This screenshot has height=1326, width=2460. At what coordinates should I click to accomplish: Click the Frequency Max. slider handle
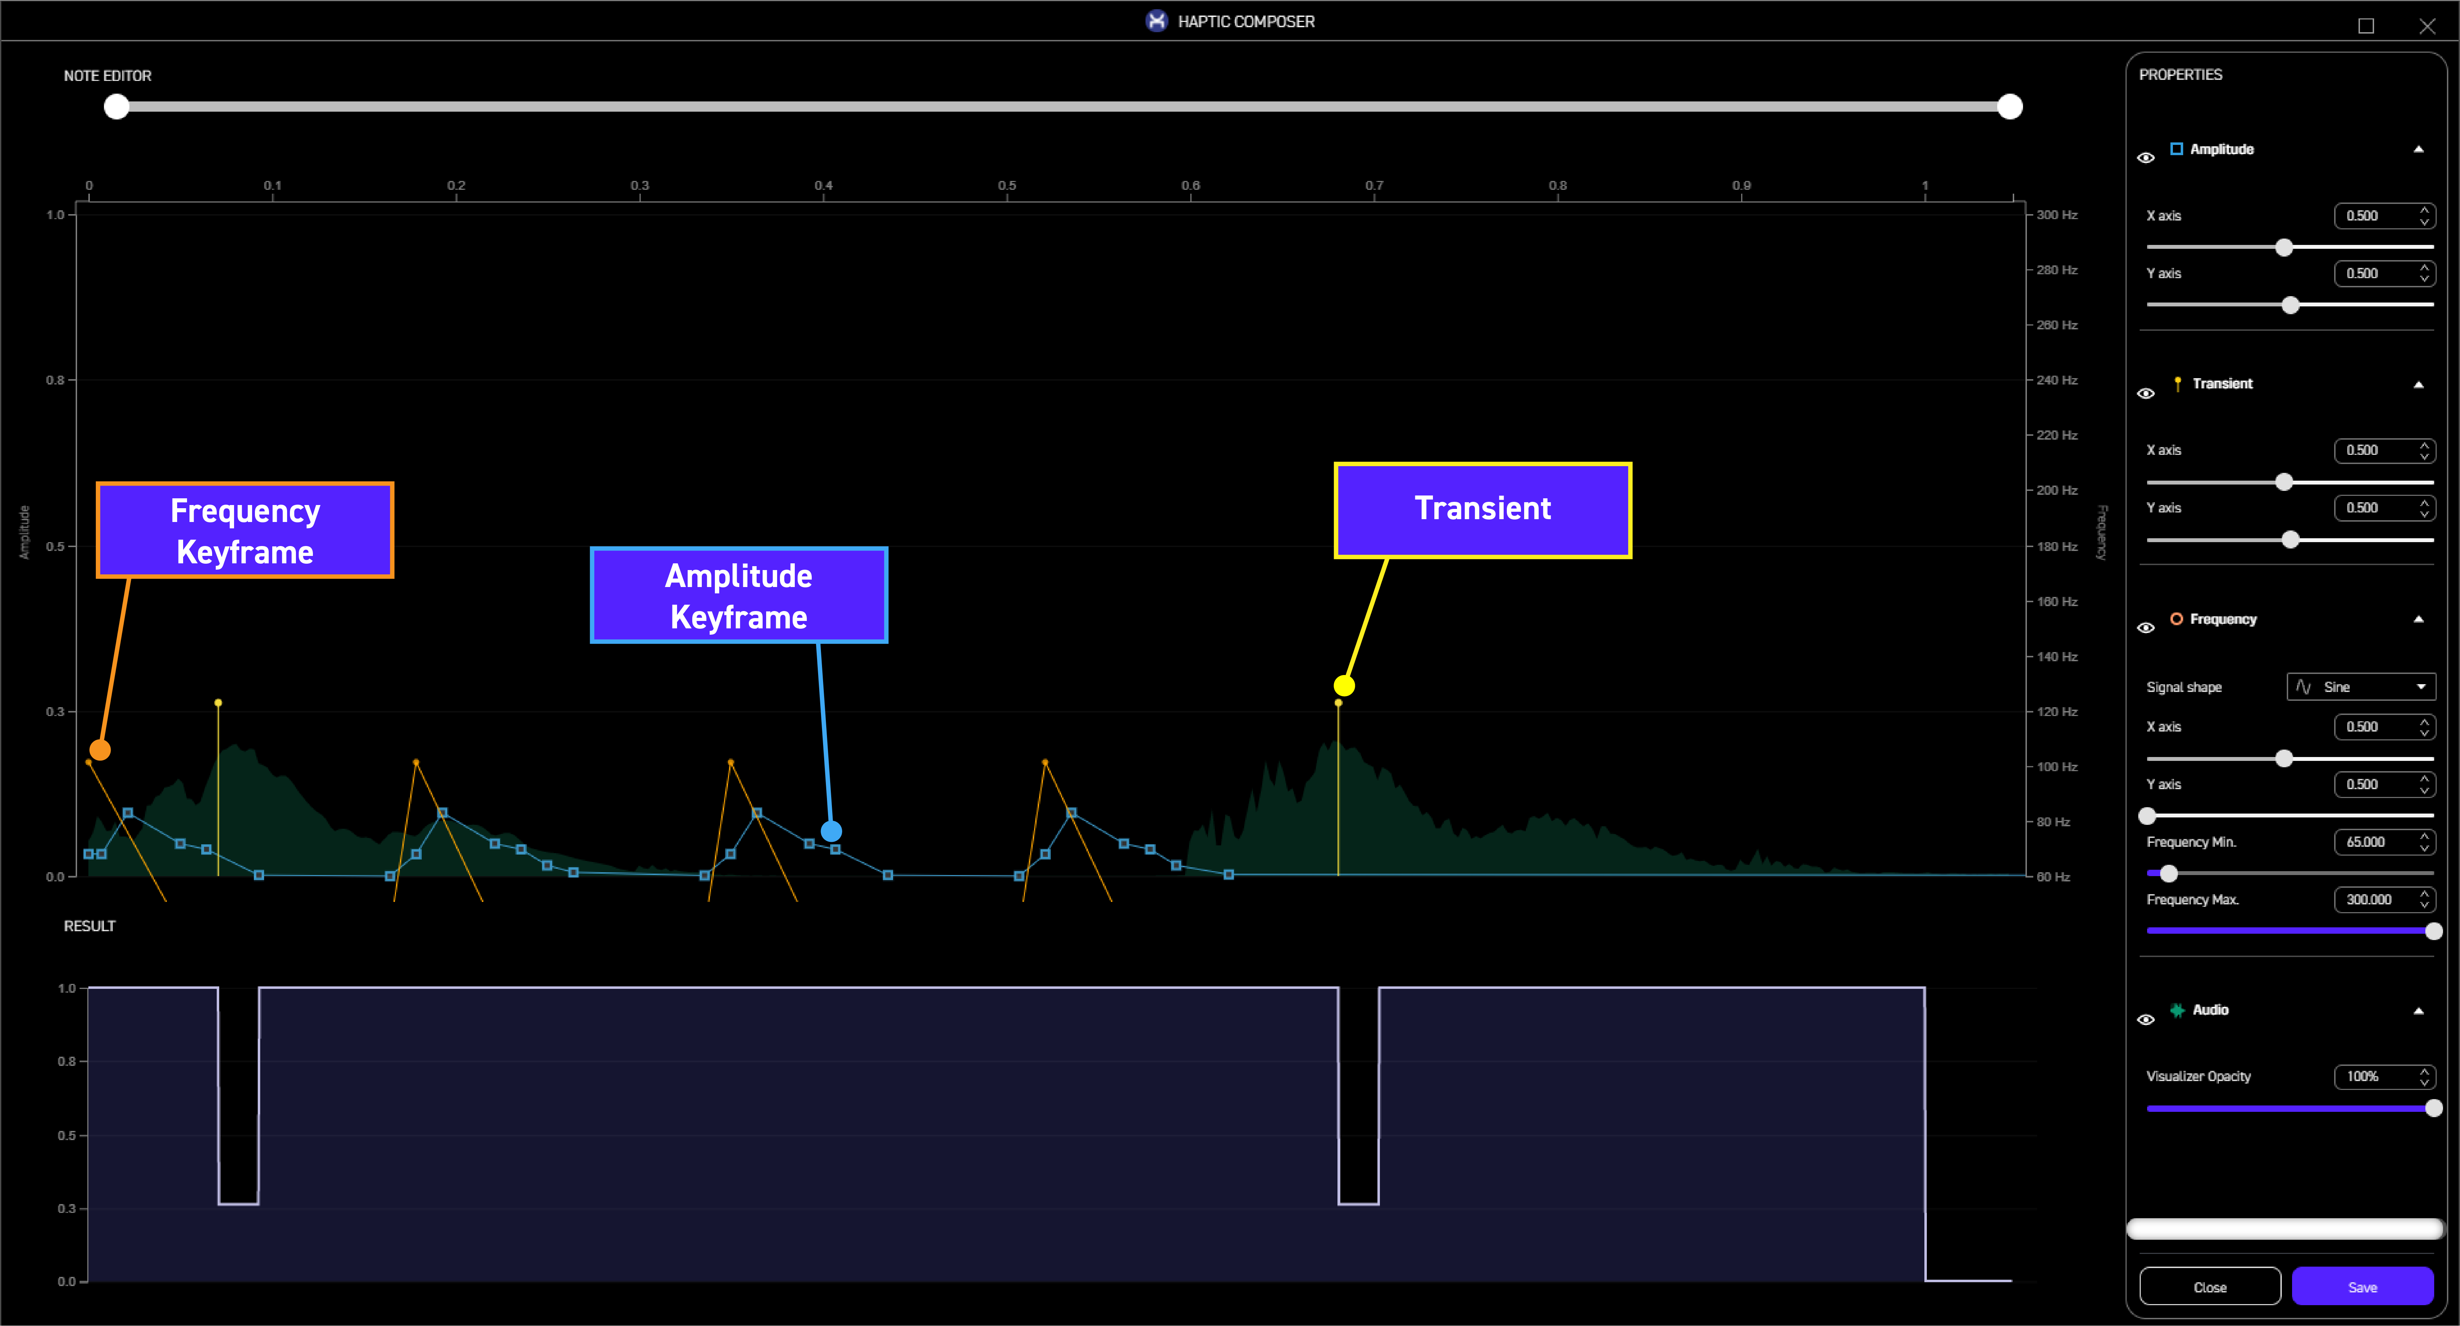[x=2434, y=932]
